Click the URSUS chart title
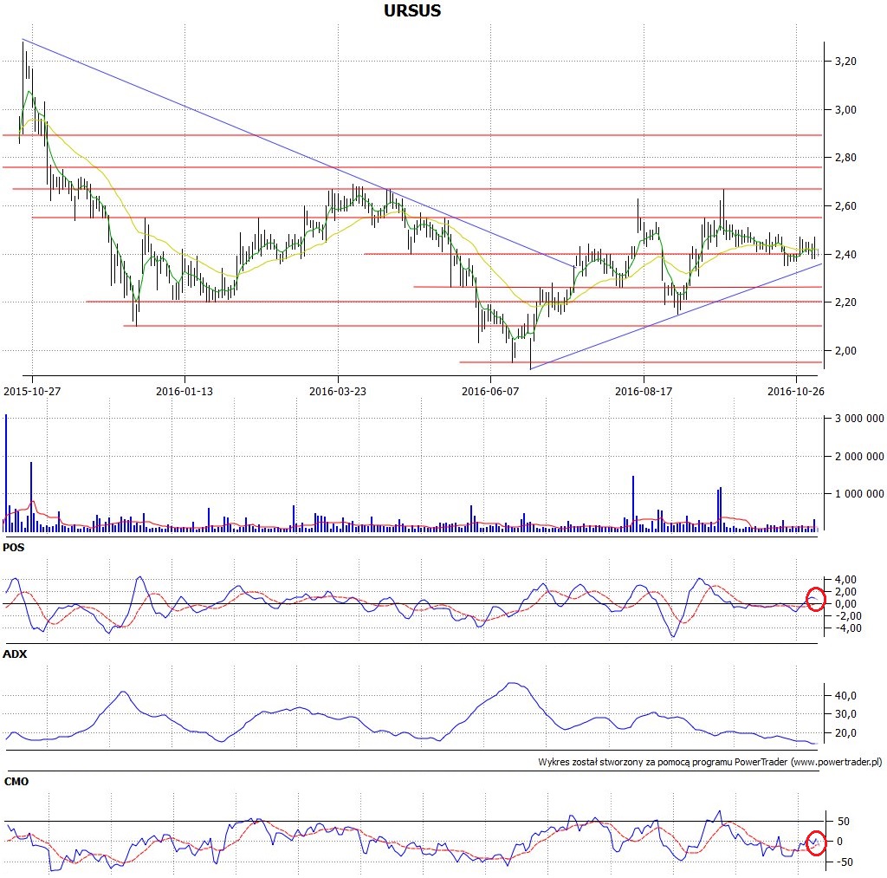The image size is (887, 878). pyautogui.click(x=411, y=10)
